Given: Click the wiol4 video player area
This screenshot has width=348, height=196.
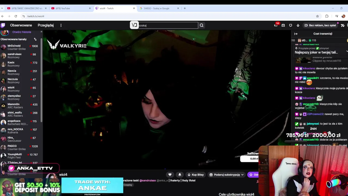Looking at the screenshot, I should (x=167, y=99).
